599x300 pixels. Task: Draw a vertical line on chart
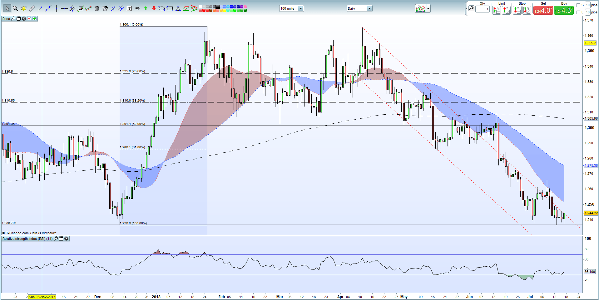[x=56, y=8]
